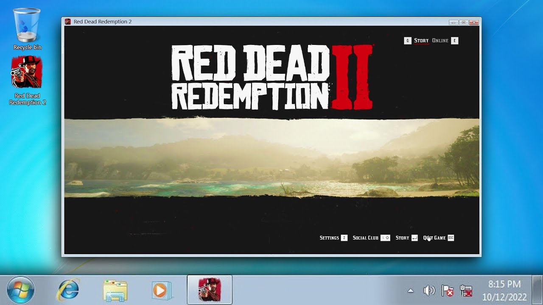Click the Red Dead Redemption 2 window title text
The image size is (543, 305).
tap(103, 22)
